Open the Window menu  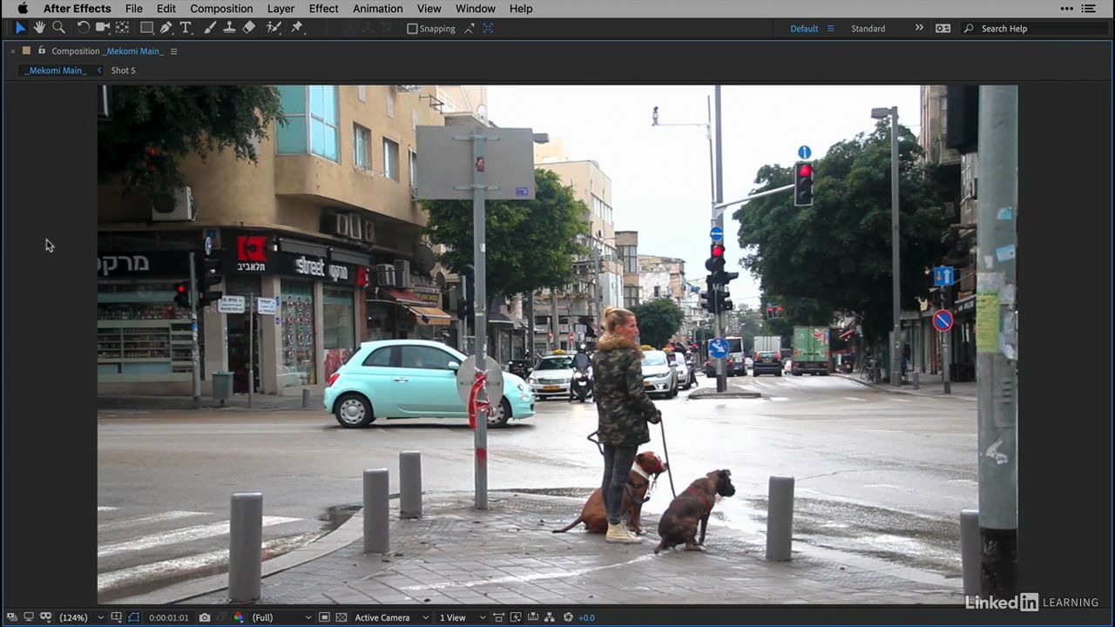(x=475, y=9)
